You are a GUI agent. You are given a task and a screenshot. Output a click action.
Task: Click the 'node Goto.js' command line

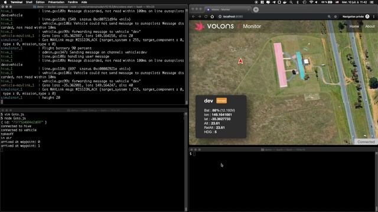click(x=13, y=118)
